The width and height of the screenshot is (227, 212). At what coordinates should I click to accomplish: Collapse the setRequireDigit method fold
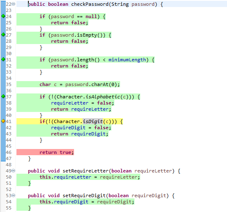click(x=13, y=196)
